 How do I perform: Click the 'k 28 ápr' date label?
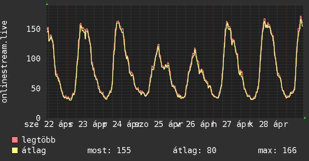click(x=268, y=124)
